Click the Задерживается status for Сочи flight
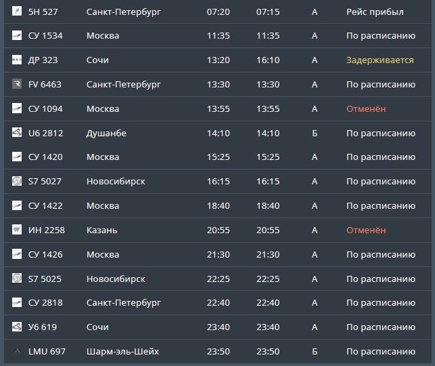Image resolution: width=435 pixels, height=366 pixels. [x=380, y=60]
